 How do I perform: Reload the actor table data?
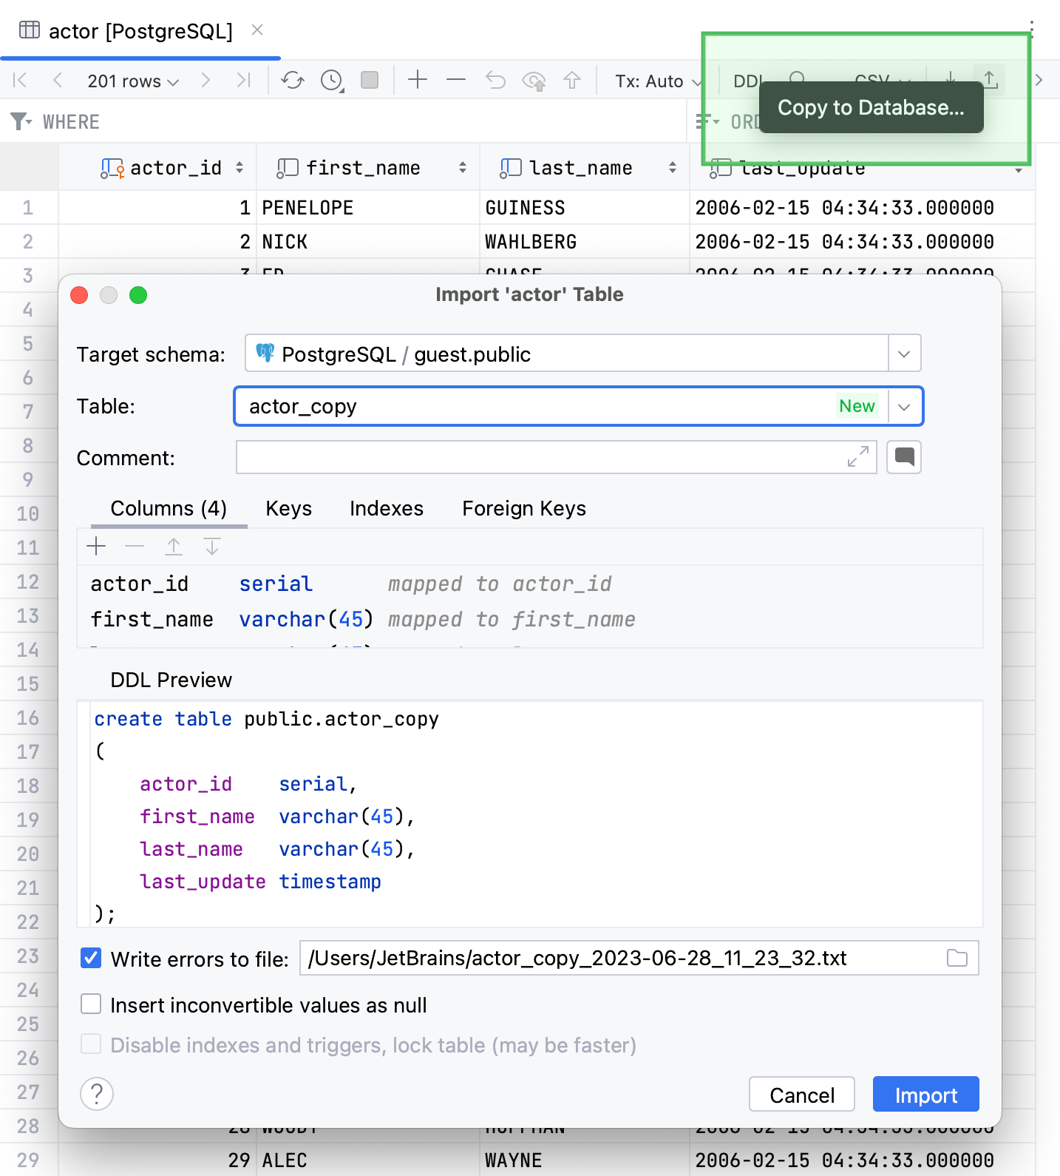293,81
